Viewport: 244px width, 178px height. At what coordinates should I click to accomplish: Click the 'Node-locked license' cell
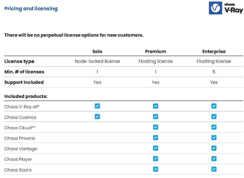click(x=97, y=61)
